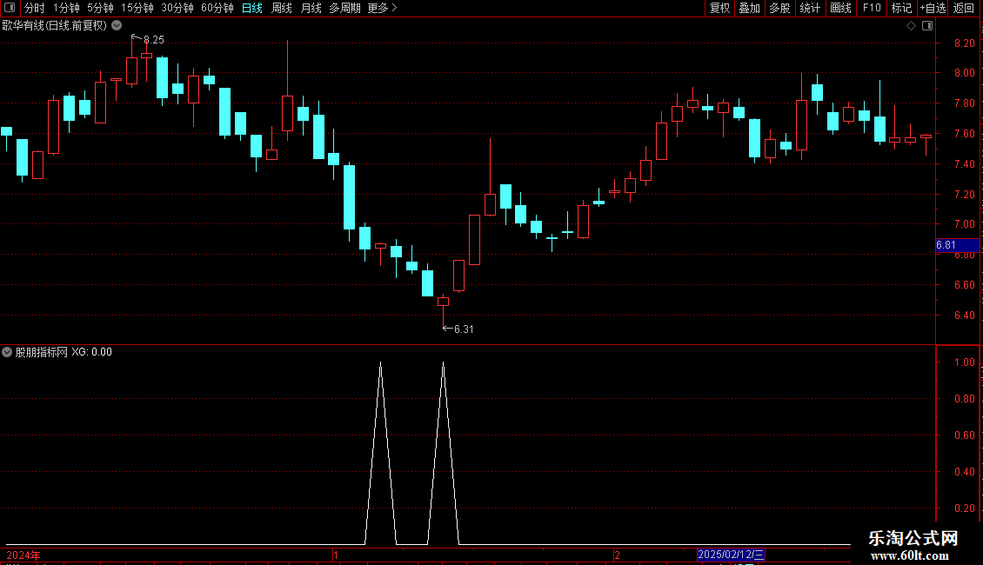The width and height of the screenshot is (983, 565).
Task: Select the 8.25 high price label
Action: point(154,40)
